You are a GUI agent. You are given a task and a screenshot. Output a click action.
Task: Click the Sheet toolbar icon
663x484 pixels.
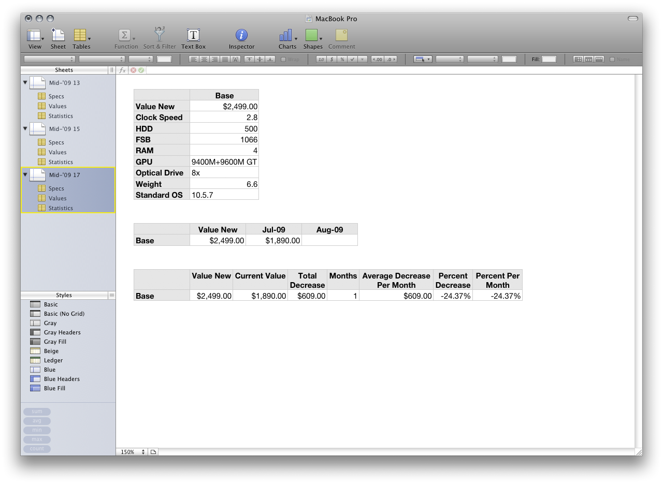(58, 35)
